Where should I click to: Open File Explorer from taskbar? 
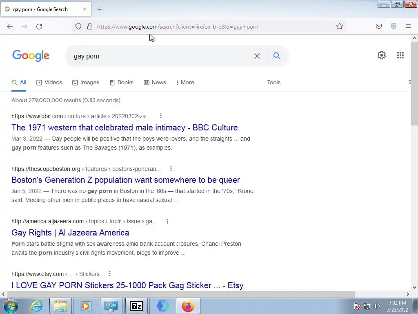60,306
